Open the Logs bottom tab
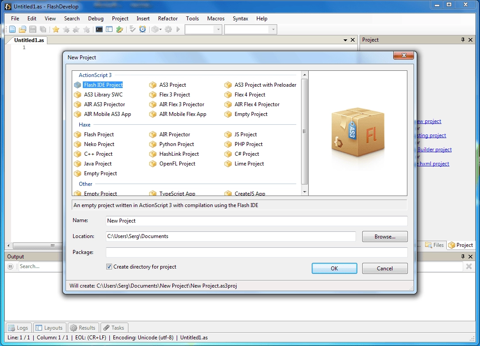 [18, 328]
